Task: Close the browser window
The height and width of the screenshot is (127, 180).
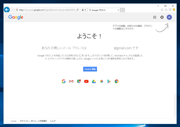Action: point(173,6)
